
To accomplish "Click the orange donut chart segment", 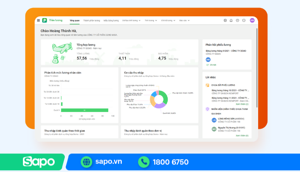I will pos(152,101).
